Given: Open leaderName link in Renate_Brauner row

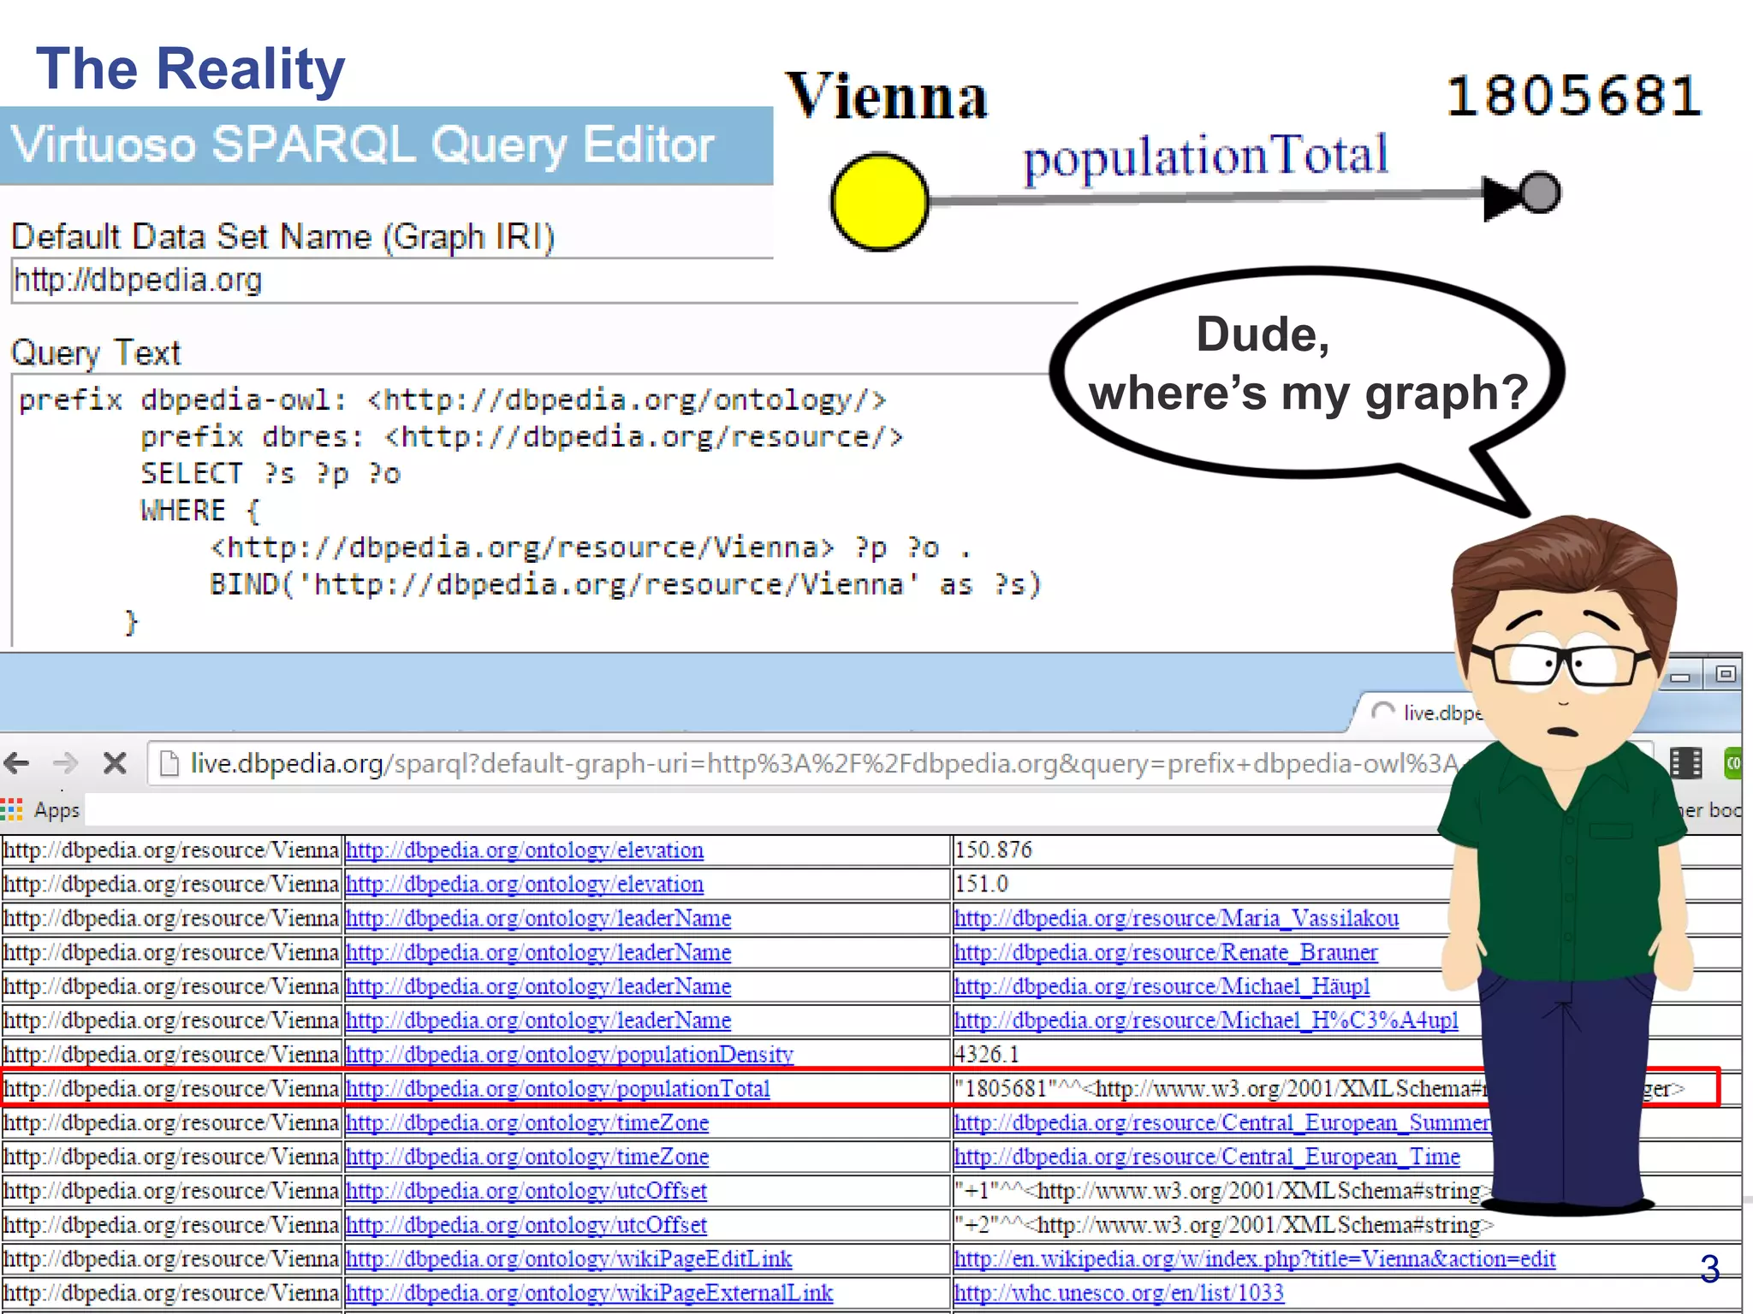Looking at the screenshot, I should click(538, 953).
